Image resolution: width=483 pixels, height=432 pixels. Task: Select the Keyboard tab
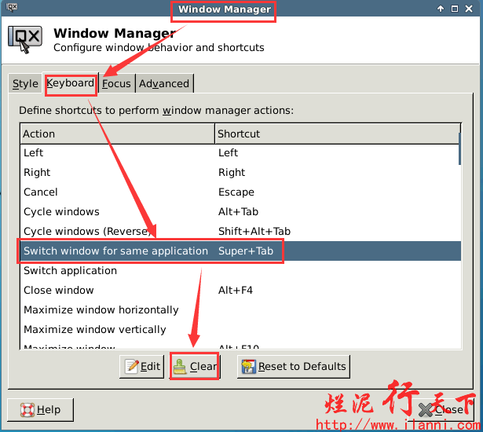tap(70, 82)
